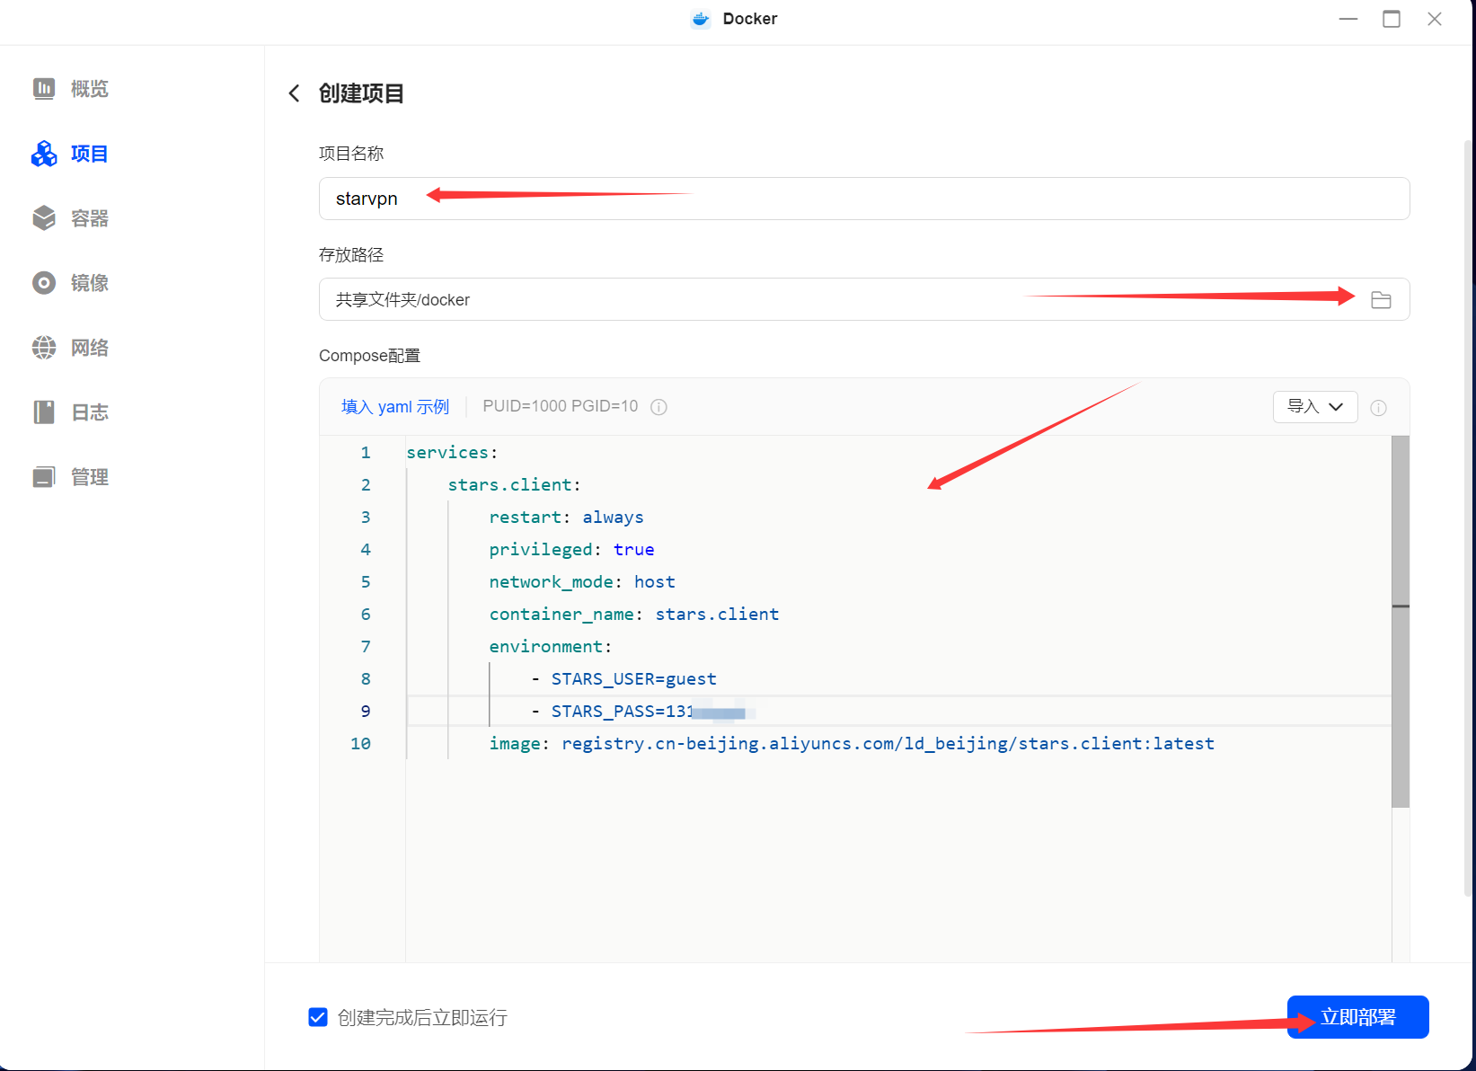Maximize the Docker window

pyautogui.click(x=1392, y=19)
